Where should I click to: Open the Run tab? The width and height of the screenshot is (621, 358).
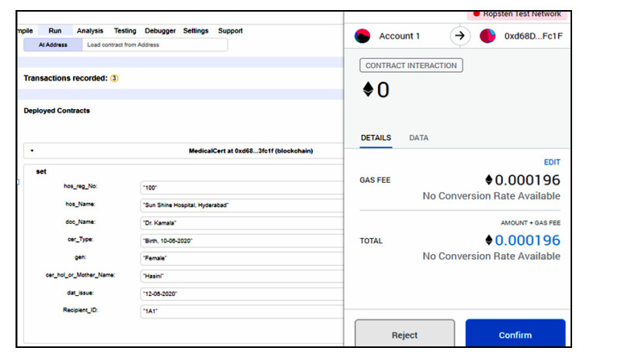pyautogui.click(x=55, y=31)
